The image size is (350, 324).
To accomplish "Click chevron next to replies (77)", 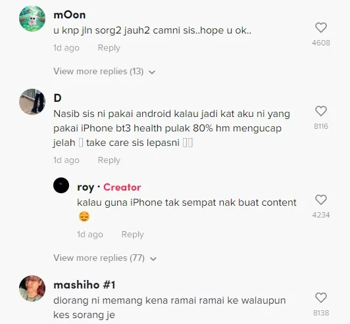I will pyautogui.click(x=153, y=259).
